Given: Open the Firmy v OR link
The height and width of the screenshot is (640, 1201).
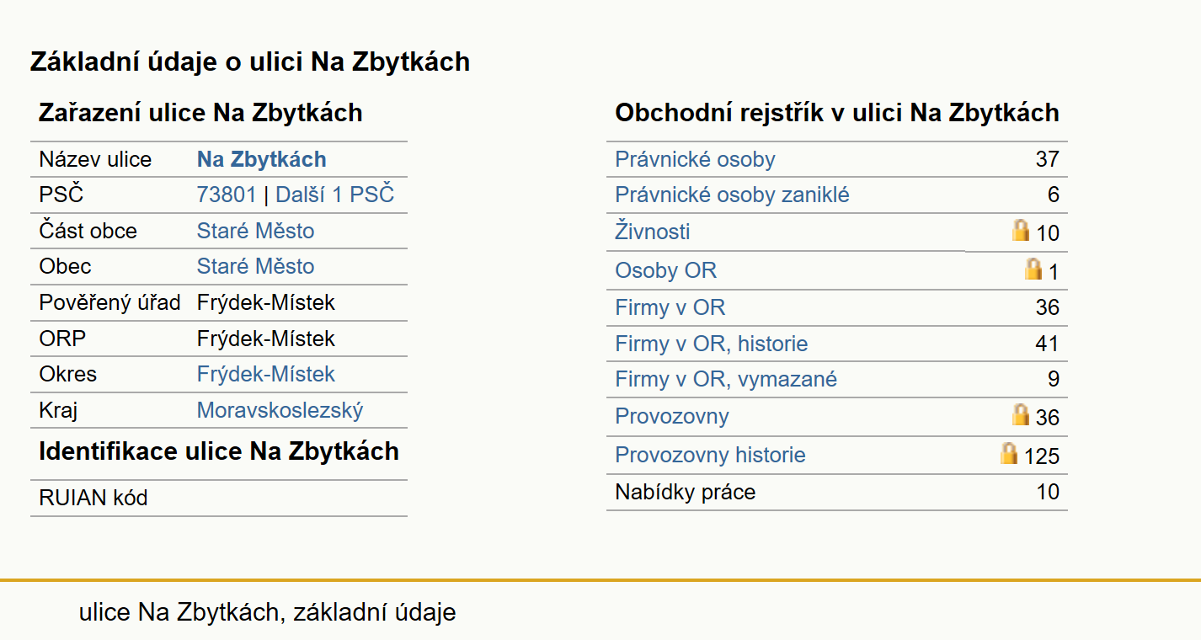Looking at the screenshot, I should 670,307.
